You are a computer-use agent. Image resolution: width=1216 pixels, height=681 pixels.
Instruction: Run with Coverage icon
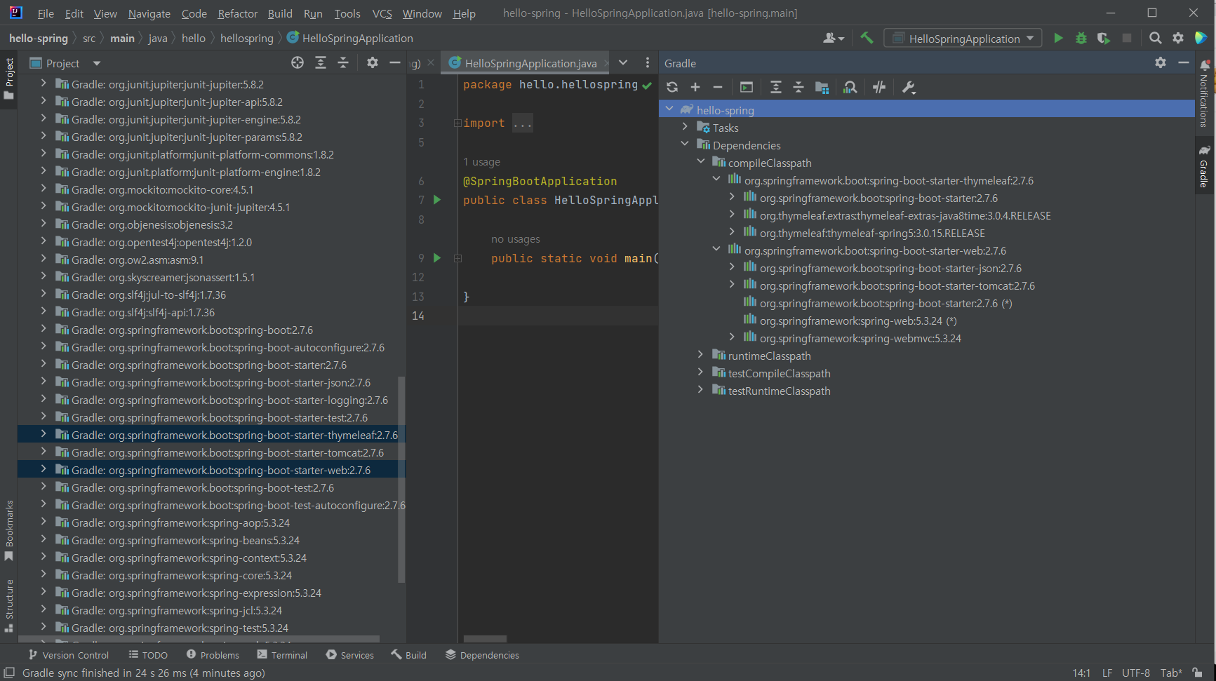[x=1104, y=39]
